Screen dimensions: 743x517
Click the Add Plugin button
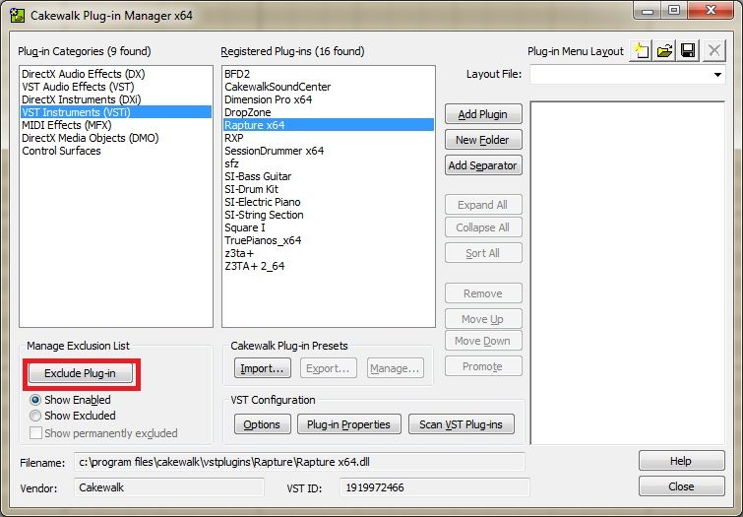[482, 114]
